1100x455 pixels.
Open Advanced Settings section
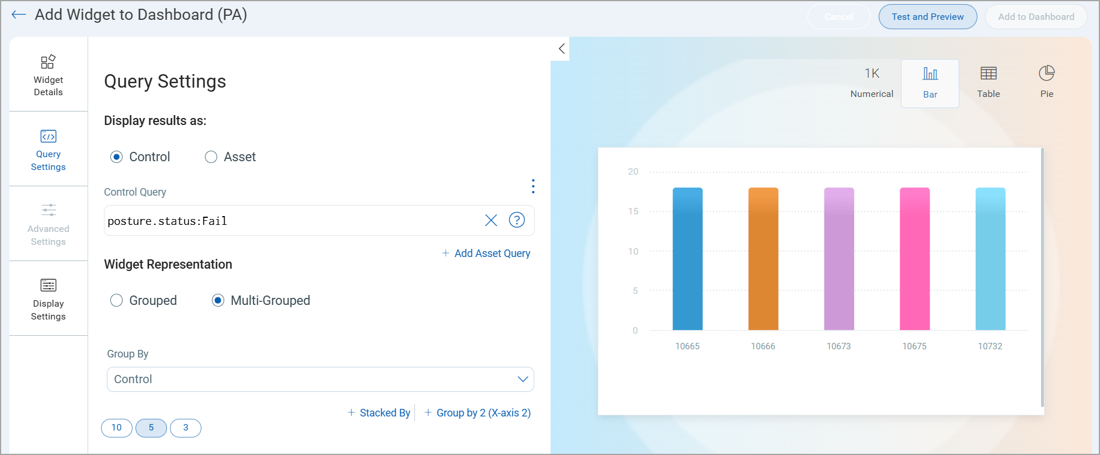click(x=48, y=224)
